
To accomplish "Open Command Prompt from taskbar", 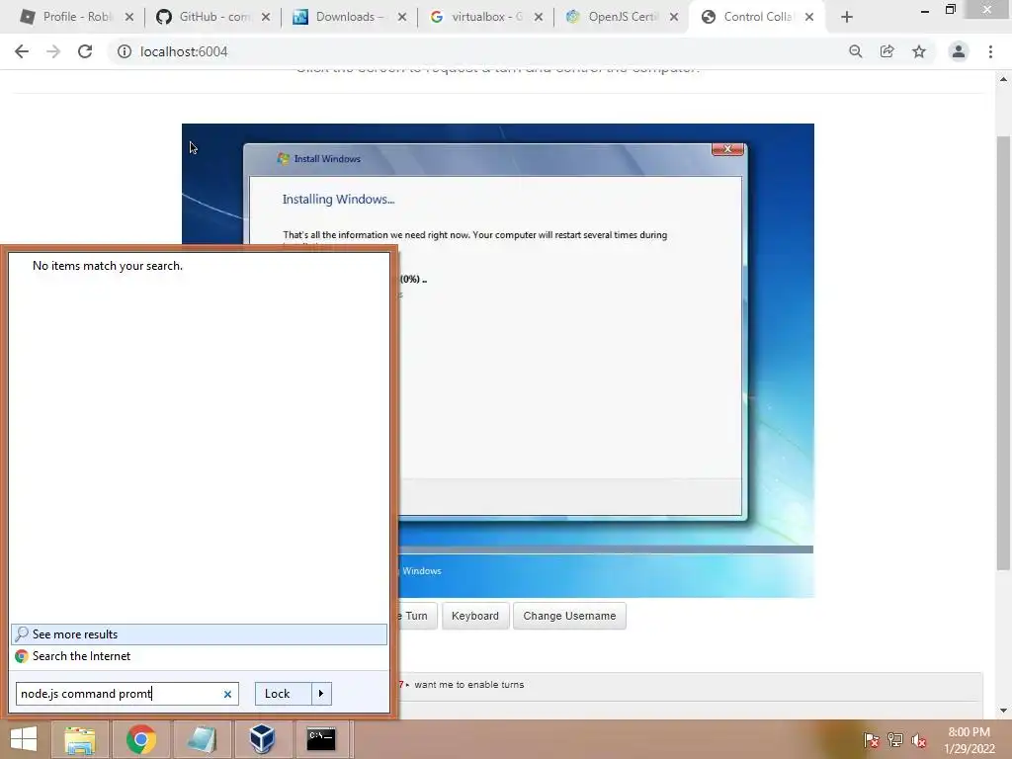I will click(321, 739).
